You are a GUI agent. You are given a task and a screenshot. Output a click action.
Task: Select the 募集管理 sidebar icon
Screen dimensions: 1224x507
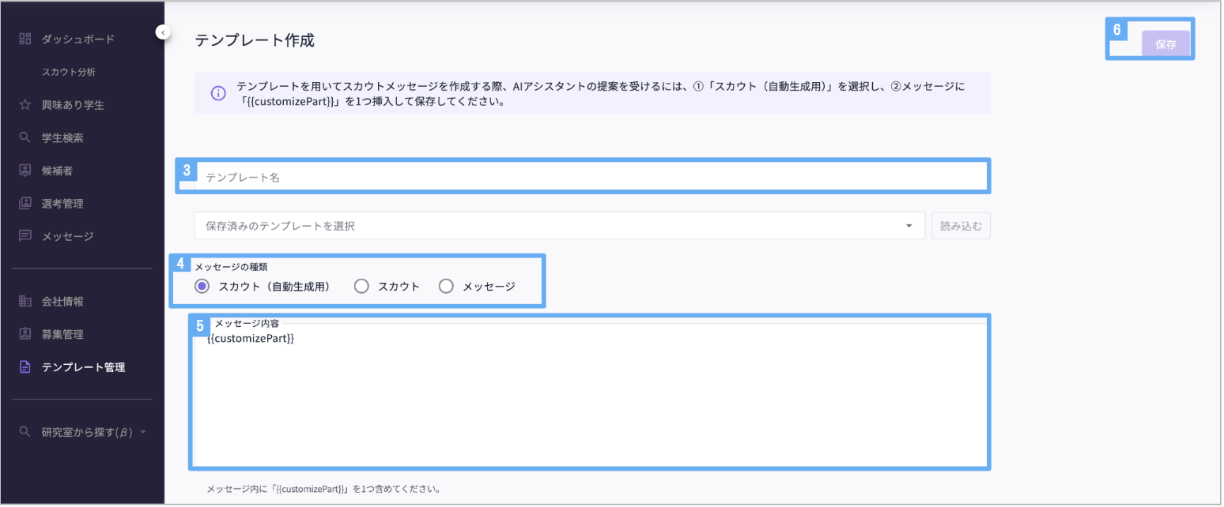coord(24,334)
